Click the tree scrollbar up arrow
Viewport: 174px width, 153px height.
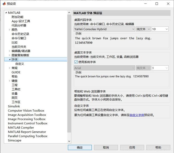click(x=69, y=13)
